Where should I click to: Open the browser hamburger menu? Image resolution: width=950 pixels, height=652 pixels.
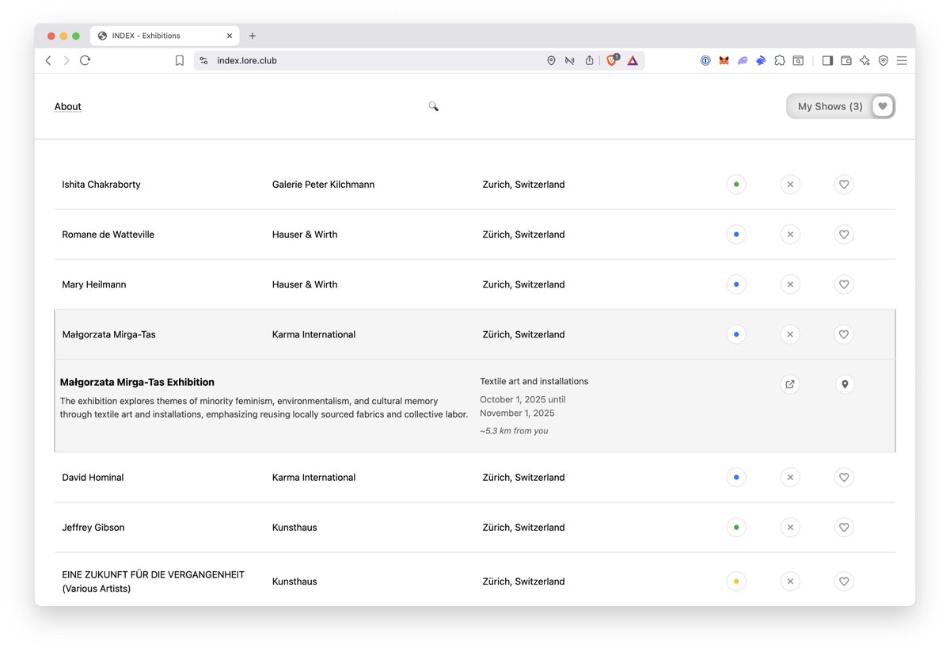coord(902,60)
